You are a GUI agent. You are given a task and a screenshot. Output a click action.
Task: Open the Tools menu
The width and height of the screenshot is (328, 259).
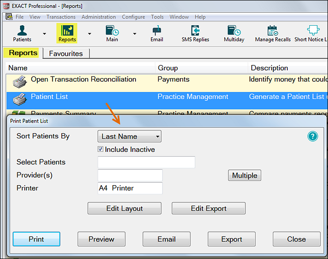(x=157, y=17)
